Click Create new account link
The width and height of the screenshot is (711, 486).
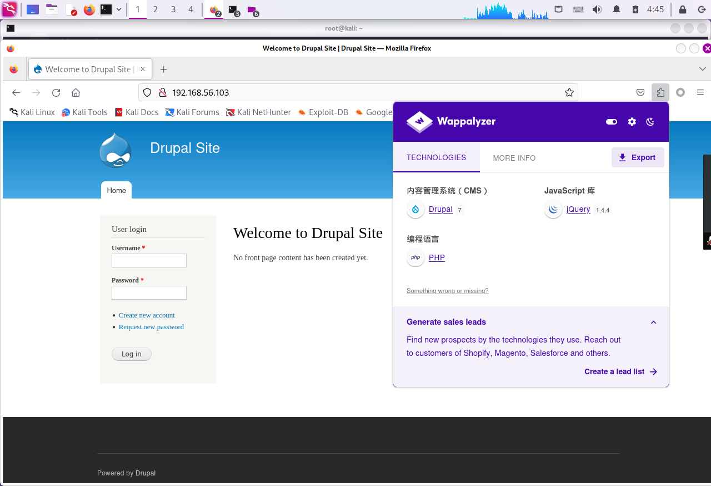tap(147, 315)
